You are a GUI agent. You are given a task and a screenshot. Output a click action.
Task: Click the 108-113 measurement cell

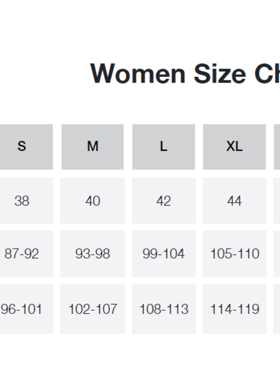[163, 309]
